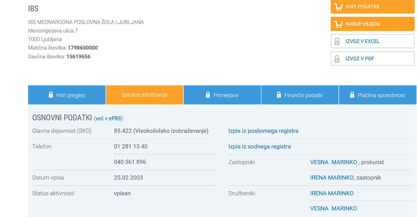Click 'Glavna dejavnost (SKD)' label
This screenshot has height=217, width=417.
click(x=62, y=131)
